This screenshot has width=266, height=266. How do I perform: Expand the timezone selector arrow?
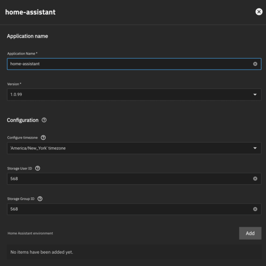pyautogui.click(x=255, y=148)
